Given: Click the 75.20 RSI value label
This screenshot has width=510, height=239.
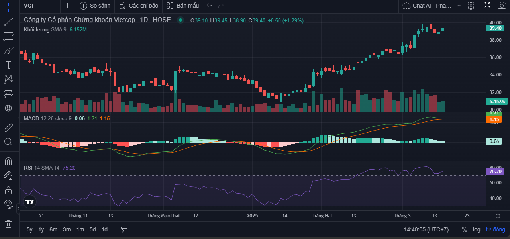Looking at the screenshot, I should click(495, 172).
